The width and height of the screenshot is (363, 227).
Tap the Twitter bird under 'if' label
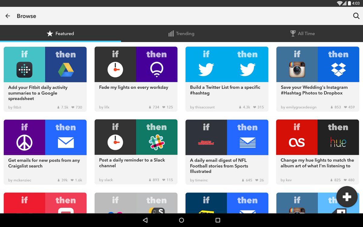[x=206, y=70]
